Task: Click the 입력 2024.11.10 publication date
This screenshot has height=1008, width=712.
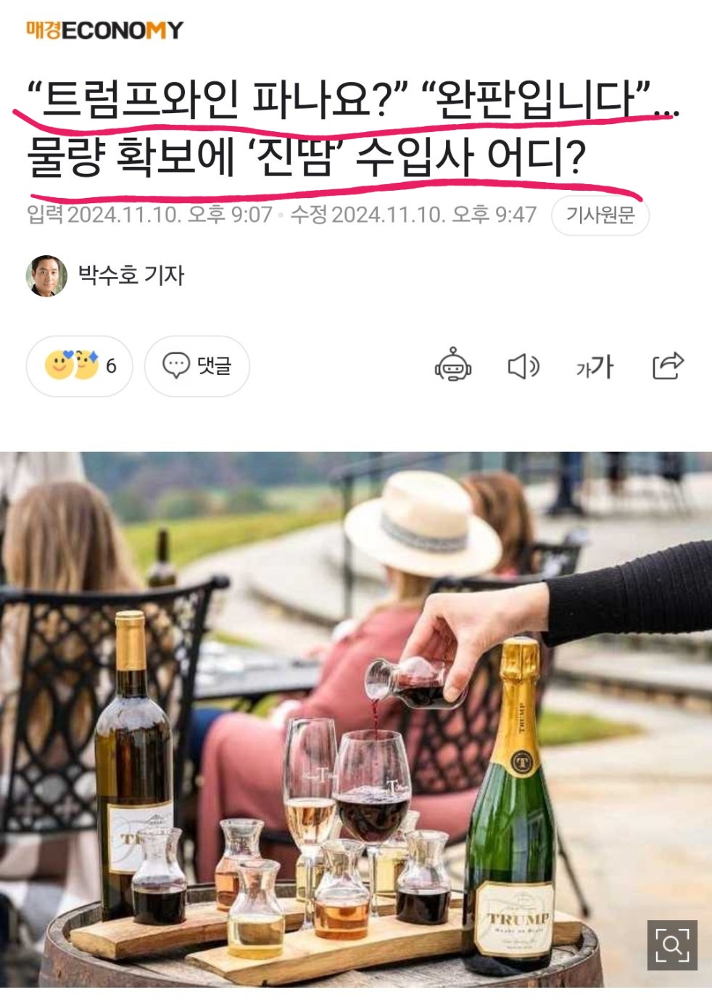Action: pos(149,215)
